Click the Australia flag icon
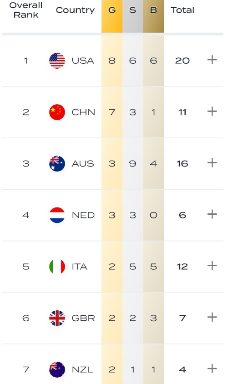Screen dimensions: 228x384 [x=57, y=164]
